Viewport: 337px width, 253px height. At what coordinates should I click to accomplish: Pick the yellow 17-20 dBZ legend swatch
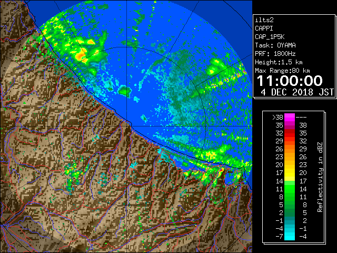pyautogui.click(x=290, y=173)
